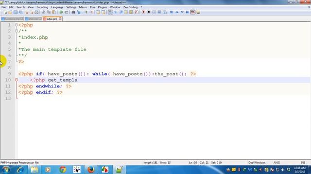The height and width of the screenshot is (174, 311).
Task: Click the Close document toolbar icon
Action: pos(26,12)
